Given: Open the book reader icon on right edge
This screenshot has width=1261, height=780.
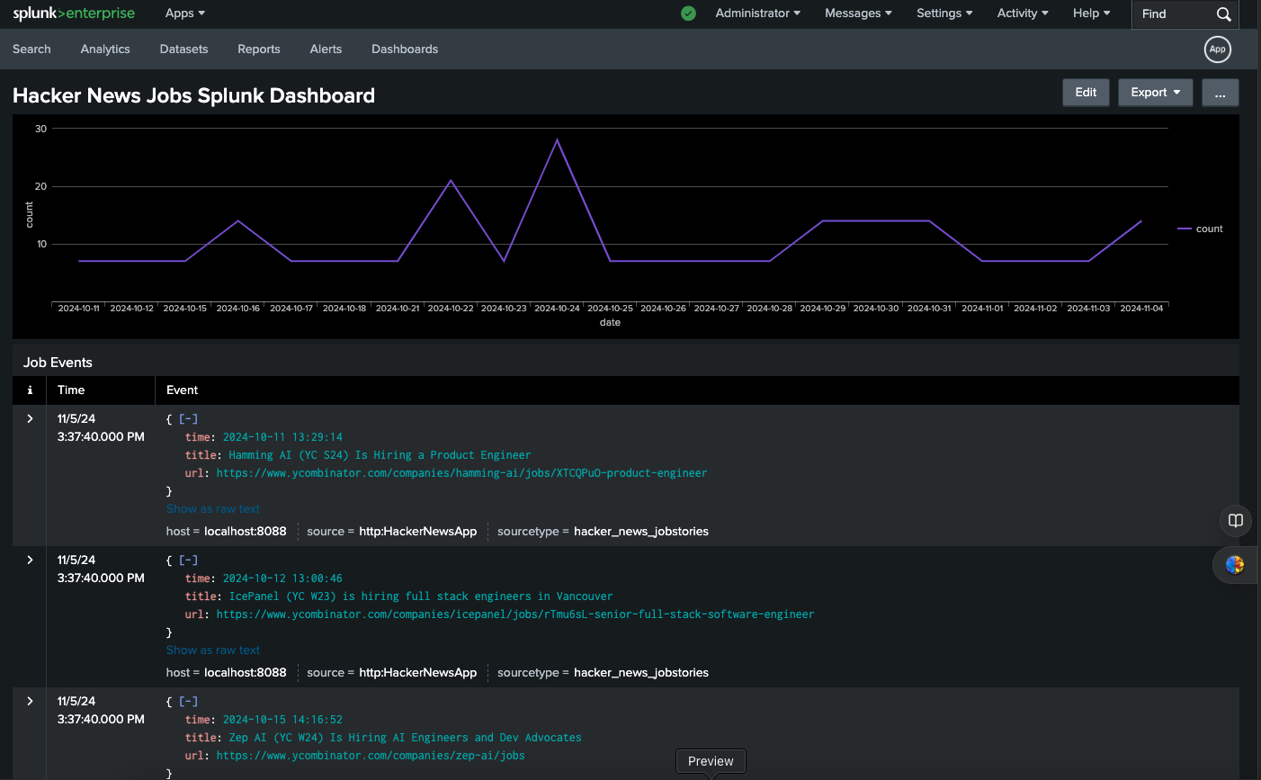Looking at the screenshot, I should pyautogui.click(x=1236, y=520).
